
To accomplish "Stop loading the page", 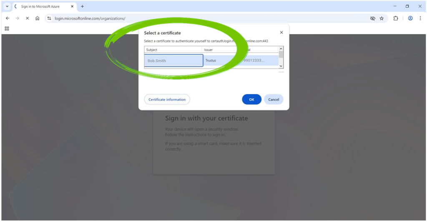I will 28,18.
